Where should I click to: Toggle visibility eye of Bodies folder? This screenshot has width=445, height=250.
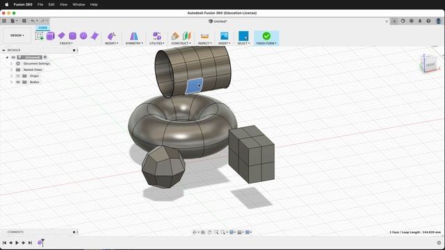18,82
